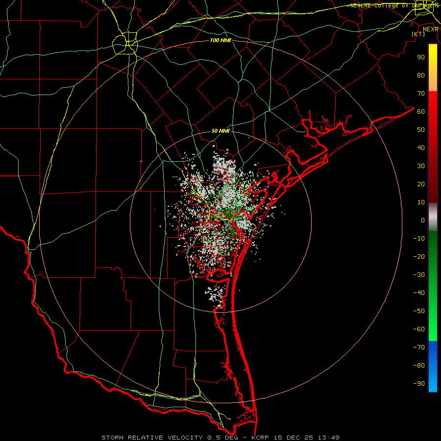Click the -60 scale label

tap(419, 329)
